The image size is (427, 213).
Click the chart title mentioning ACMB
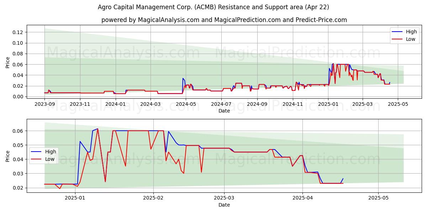click(213, 7)
